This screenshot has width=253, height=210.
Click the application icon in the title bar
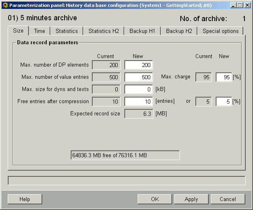coord(5,5)
